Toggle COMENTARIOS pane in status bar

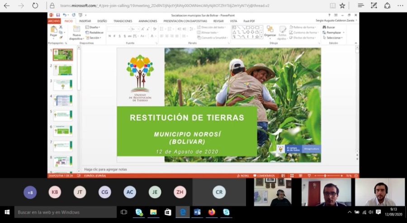click(264, 176)
